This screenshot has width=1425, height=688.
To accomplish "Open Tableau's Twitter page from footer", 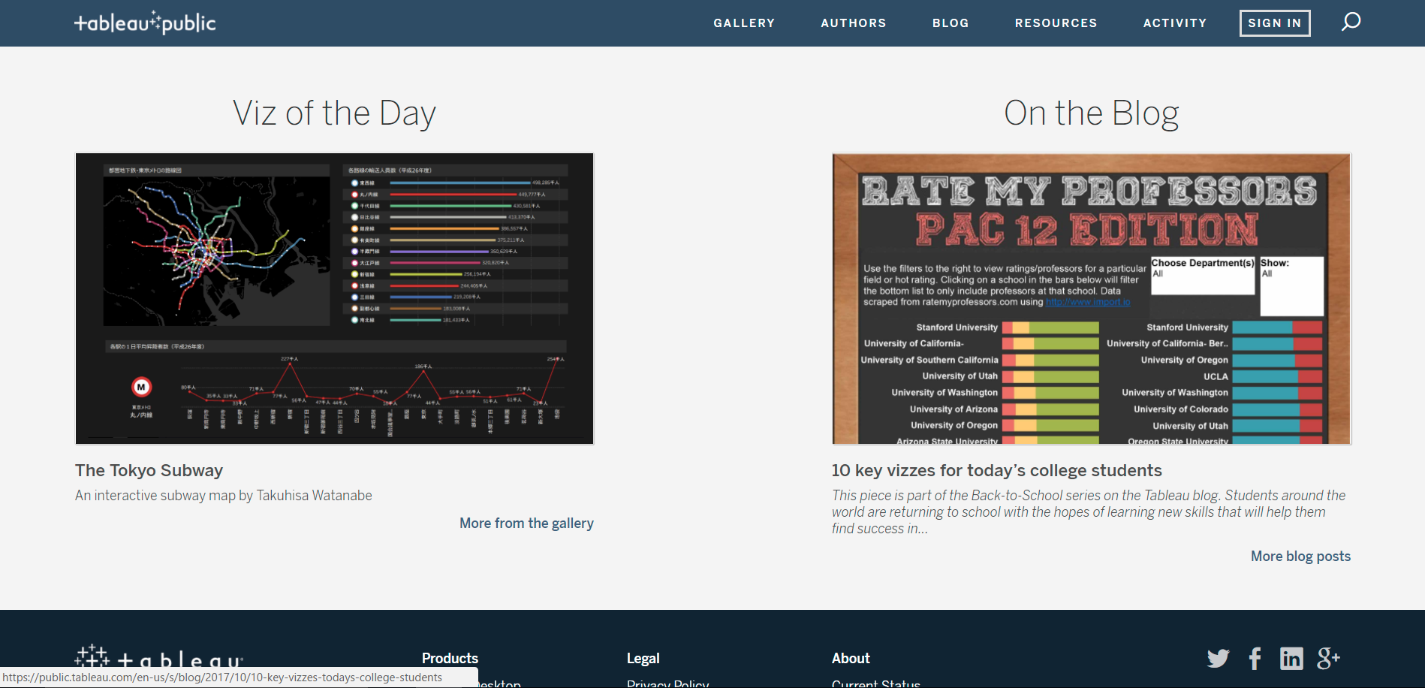I will coord(1218,659).
